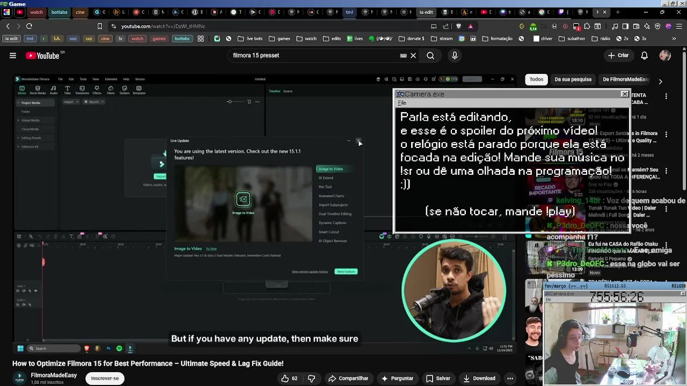Viewport: 687px width, 386px height.
Task: Select the 'Da sua pesquisa' filter chip
Action: point(573,79)
